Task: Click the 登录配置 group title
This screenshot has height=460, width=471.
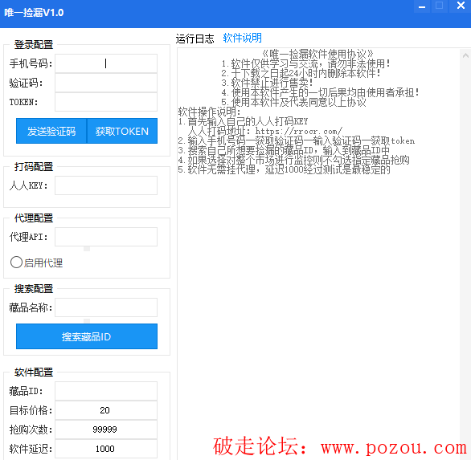Action: pos(34,45)
